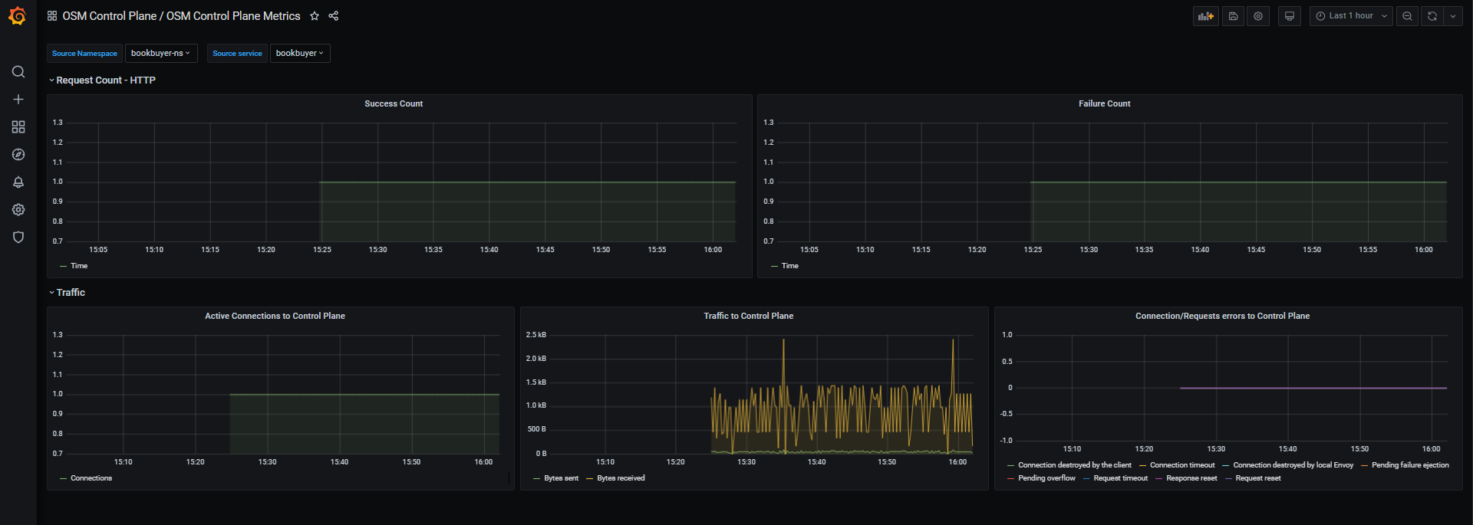Toggle Connections series in legend
This screenshot has width=1473, height=525.
pos(91,478)
